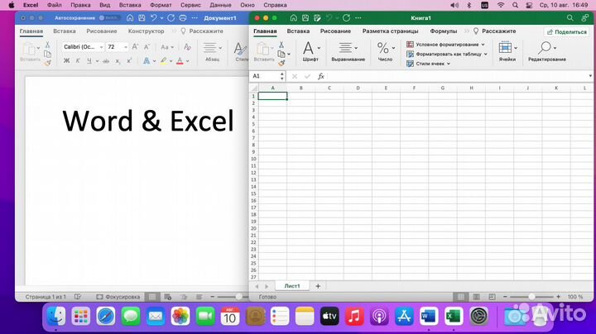This screenshot has height=334, width=596.
Task: Undo icon in Word title bar
Action: click(153, 18)
